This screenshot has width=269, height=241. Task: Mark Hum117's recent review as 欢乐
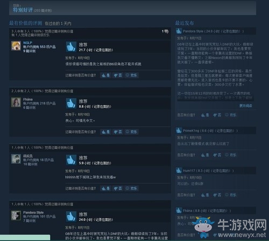(231, 195)
